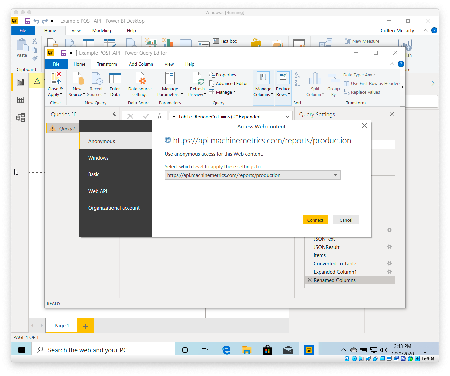The width and height of the screenshot is (450, 376).
Task: Select Organizational account authentication
Action: coord(116,208)
